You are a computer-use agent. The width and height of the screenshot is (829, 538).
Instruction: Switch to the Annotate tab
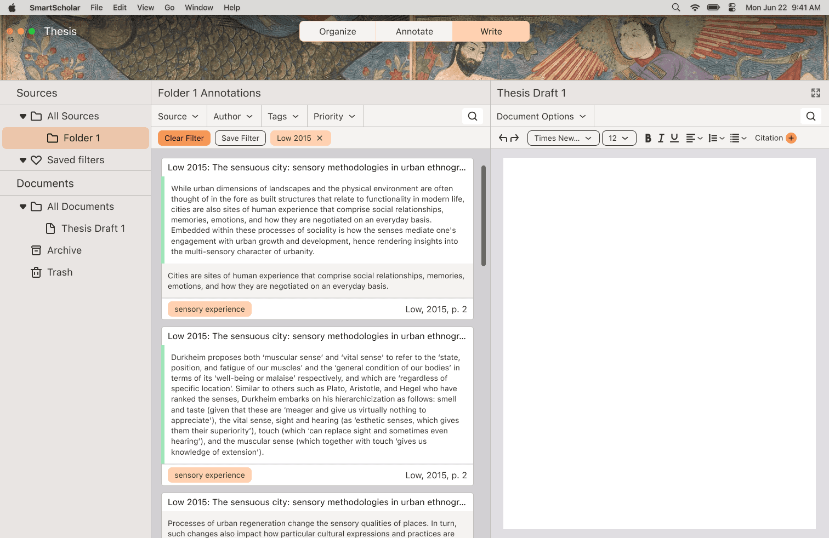(414, 31)
